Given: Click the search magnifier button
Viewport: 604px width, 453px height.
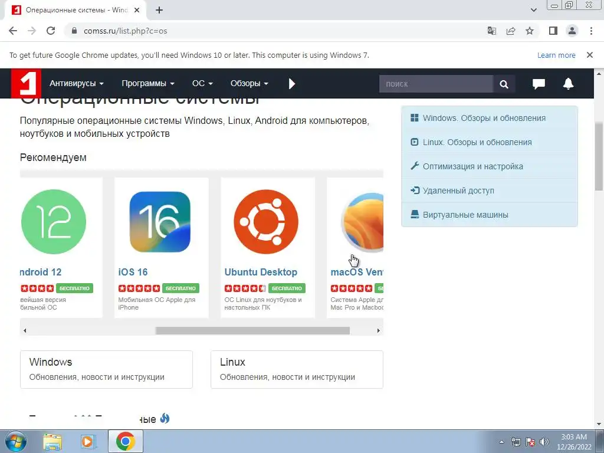Looking at the screenshot, I should [504, 84].
